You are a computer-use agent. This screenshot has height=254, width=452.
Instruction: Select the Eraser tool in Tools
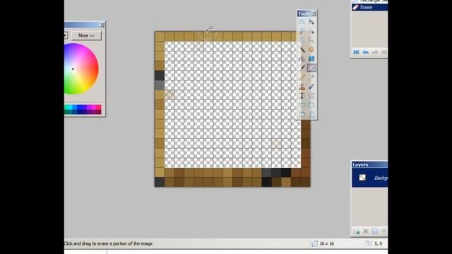311,68
